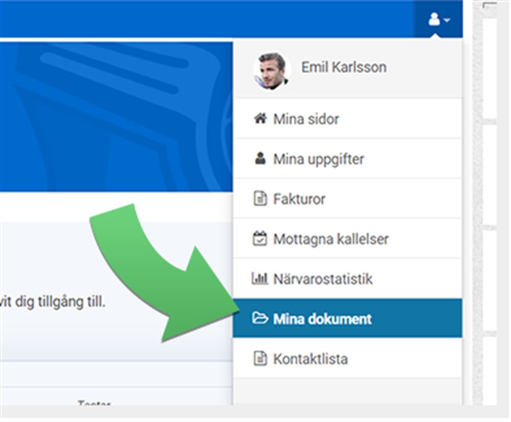Viewport: 511px width, 422px height.
Task: Click the document icon beside Fakturor
Action: [260, 198]
